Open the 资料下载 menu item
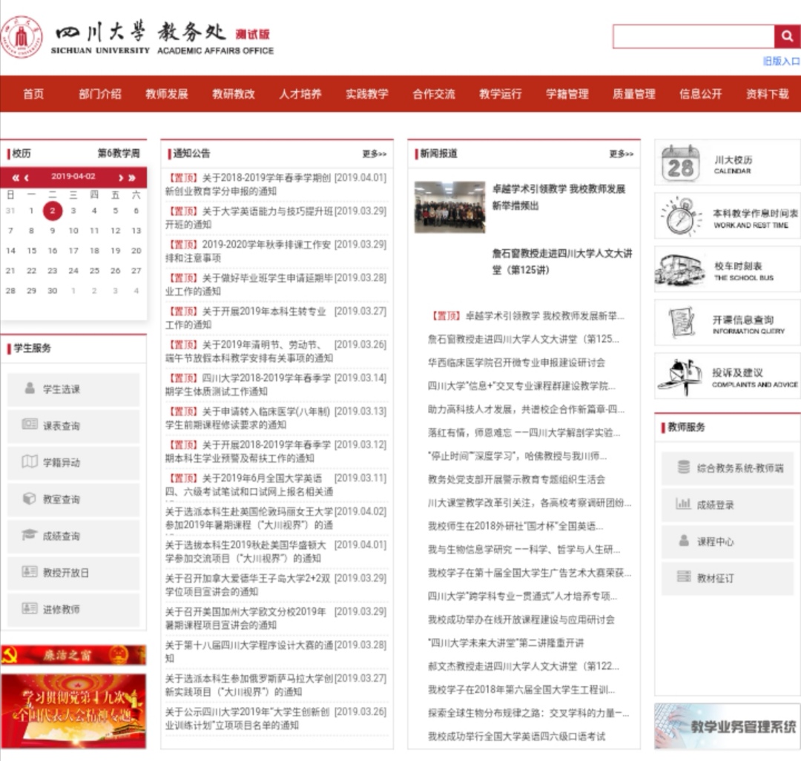The image size is (801, 761). pos(768,94)
